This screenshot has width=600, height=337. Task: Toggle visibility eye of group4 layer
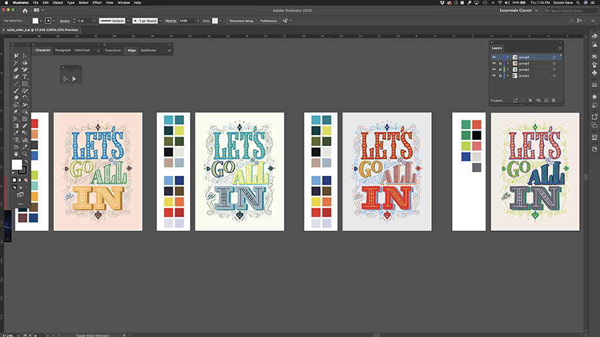[494, 57]
